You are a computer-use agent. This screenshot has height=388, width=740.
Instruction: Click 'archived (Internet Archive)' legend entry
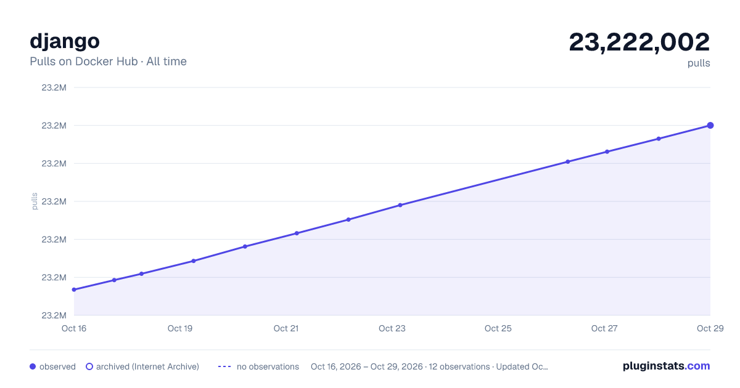[x=142, y=366]
